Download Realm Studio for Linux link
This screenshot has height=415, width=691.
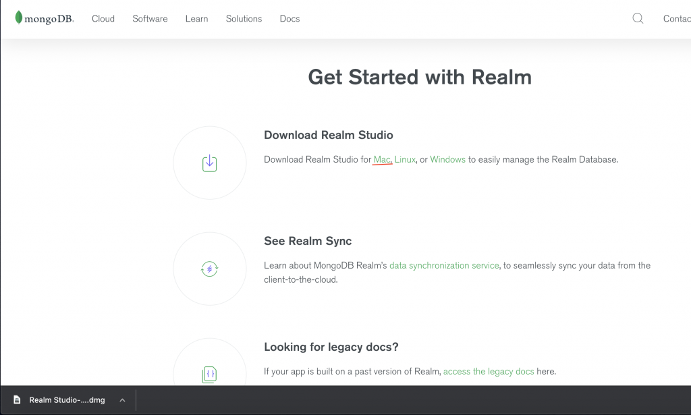coord(405,159)
